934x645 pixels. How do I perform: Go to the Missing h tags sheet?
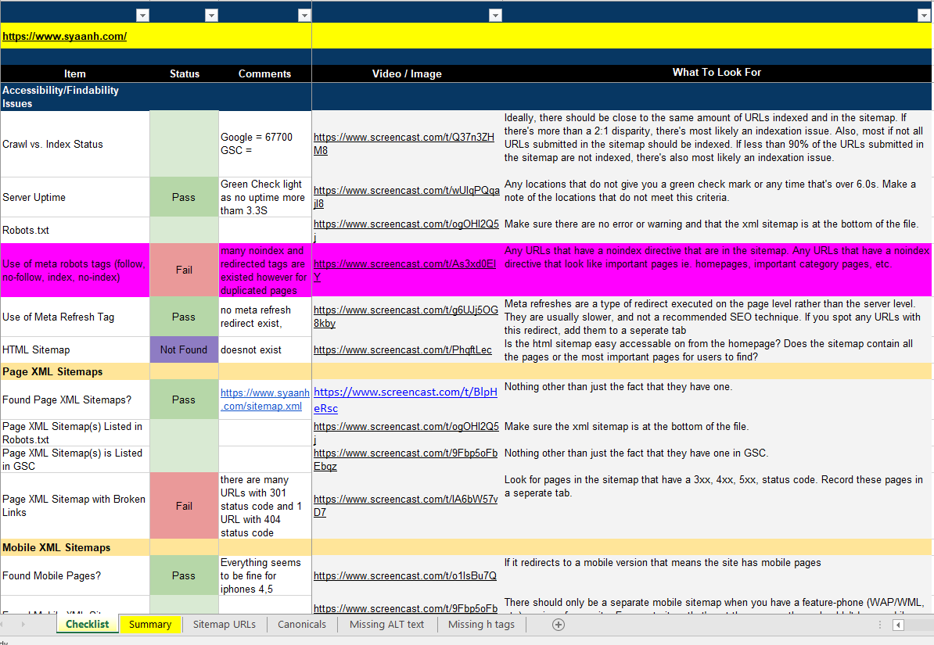(481, 624)
